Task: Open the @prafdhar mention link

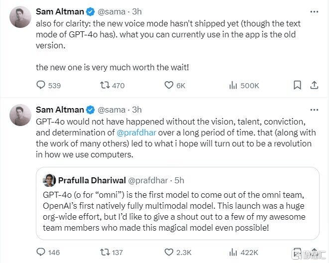Action: click(136, 132)
